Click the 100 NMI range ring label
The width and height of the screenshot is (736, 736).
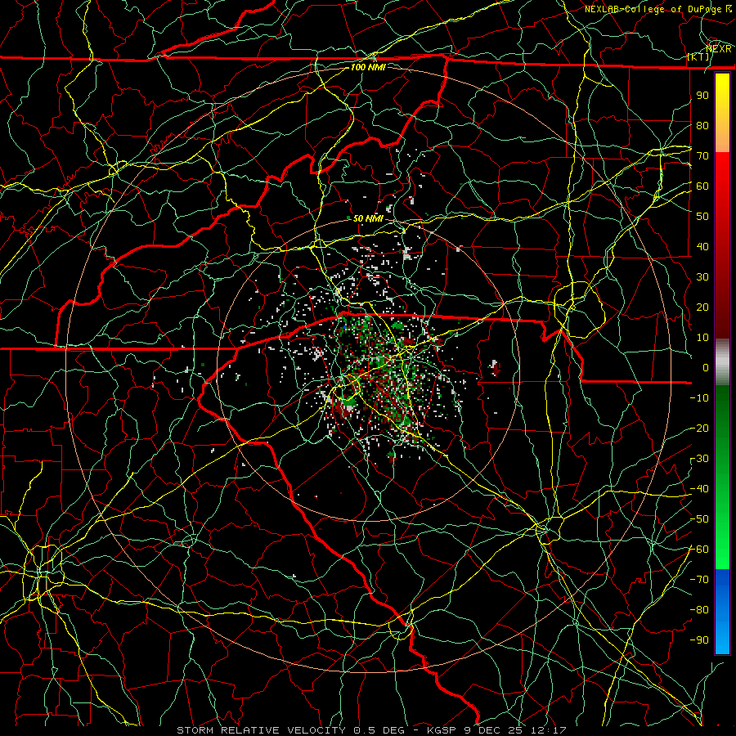point(368,67)
